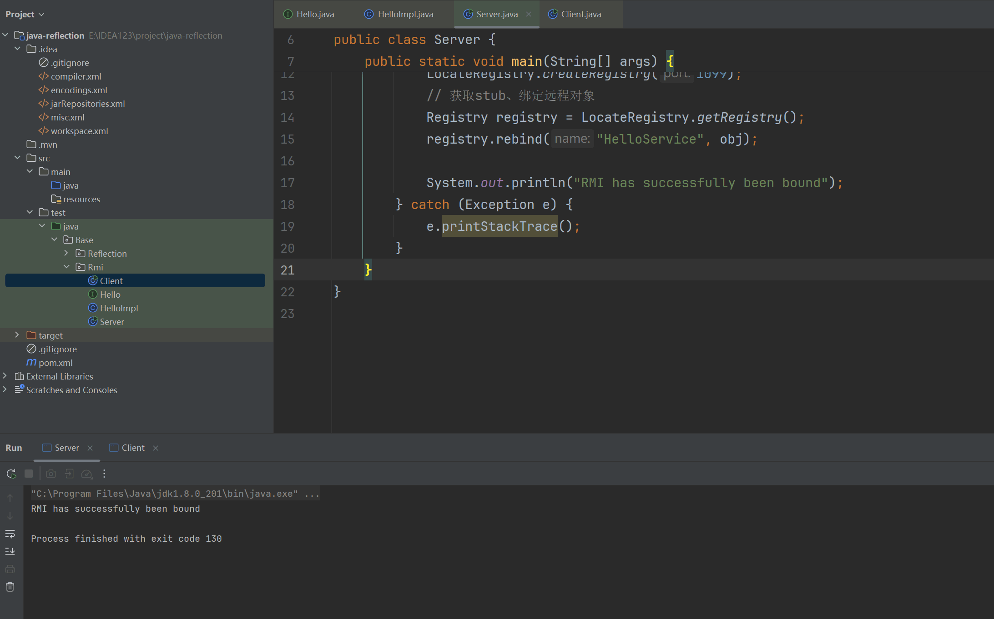Image resolution: width=994 pixels, height=619 pixels.
Task: Collapse the Rmi package node
Action: coord(66,267)
